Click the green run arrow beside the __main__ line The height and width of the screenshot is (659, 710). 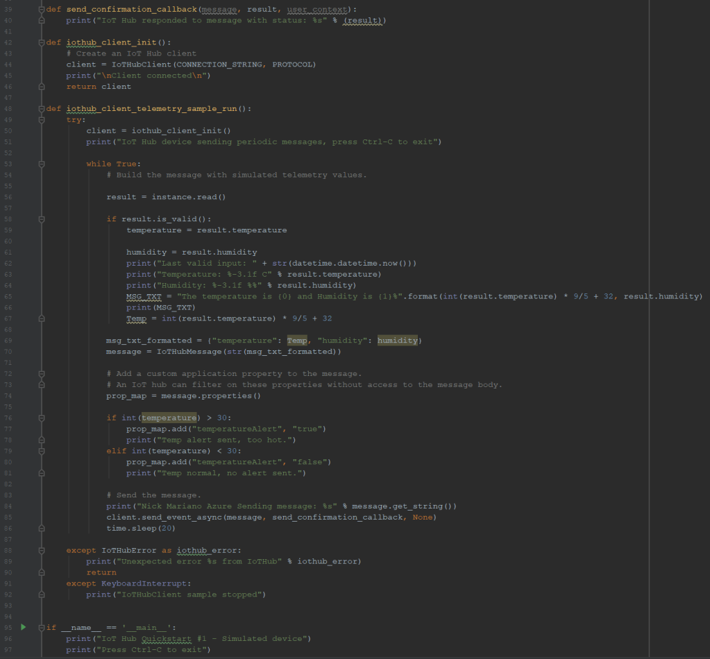(23, 627)
